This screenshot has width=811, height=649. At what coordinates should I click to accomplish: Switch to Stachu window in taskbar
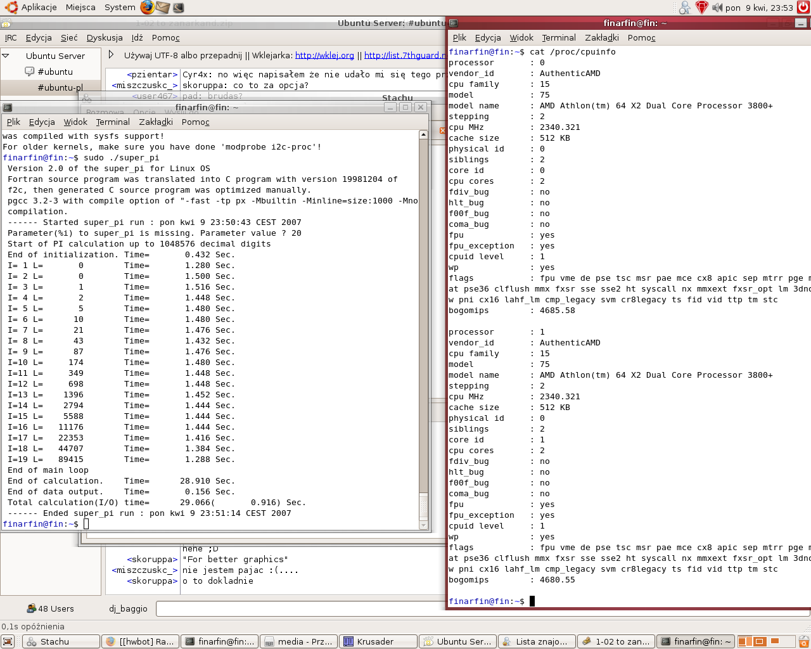pyautogui.click(x=61, y=641)
